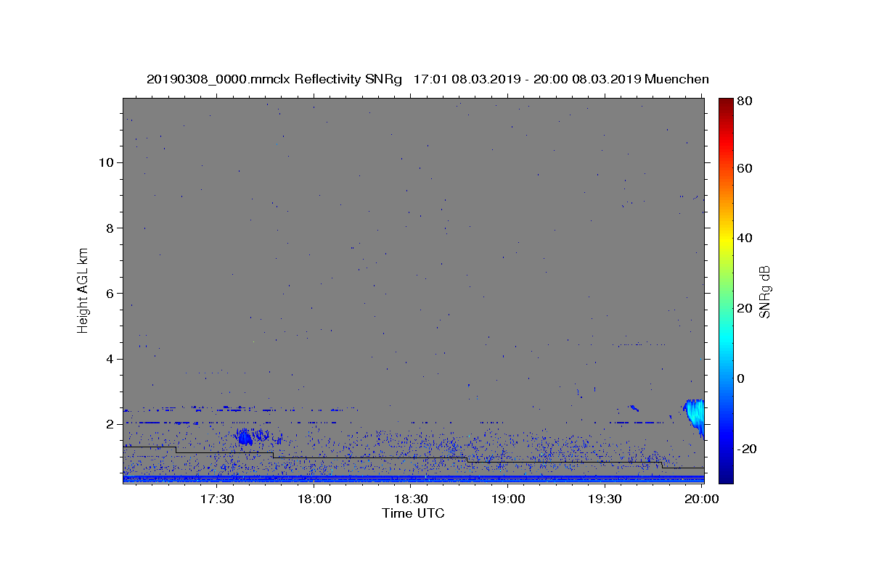This screenshot has height=580, width=871.
Task: Click the 17:30 time tick label
Action: coord(217,499)
